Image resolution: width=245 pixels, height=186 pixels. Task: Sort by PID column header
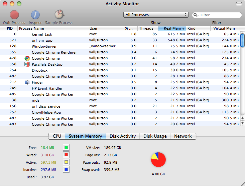coord(9,28)
